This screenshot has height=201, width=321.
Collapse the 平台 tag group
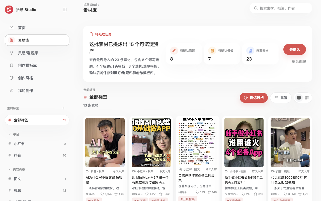10,134
